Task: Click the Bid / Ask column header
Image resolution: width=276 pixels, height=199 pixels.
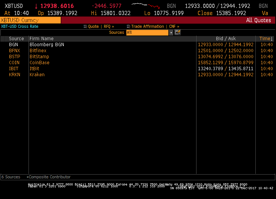Action: coord(226,39)
